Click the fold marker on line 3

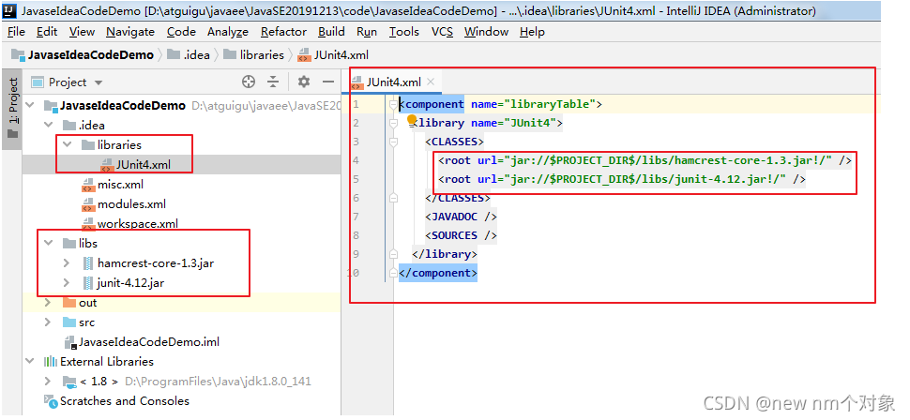pyautogui.click(x=393, y=142)
